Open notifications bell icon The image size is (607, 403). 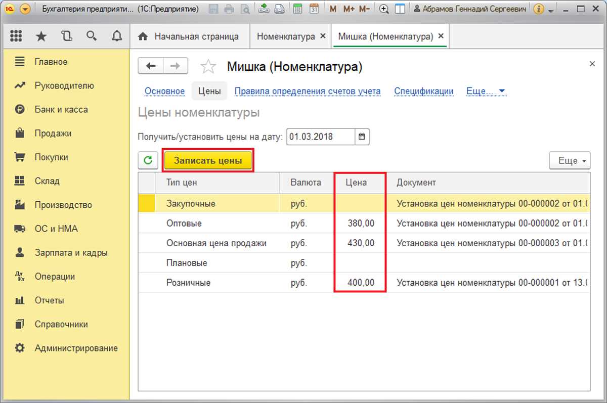(117, 36)
